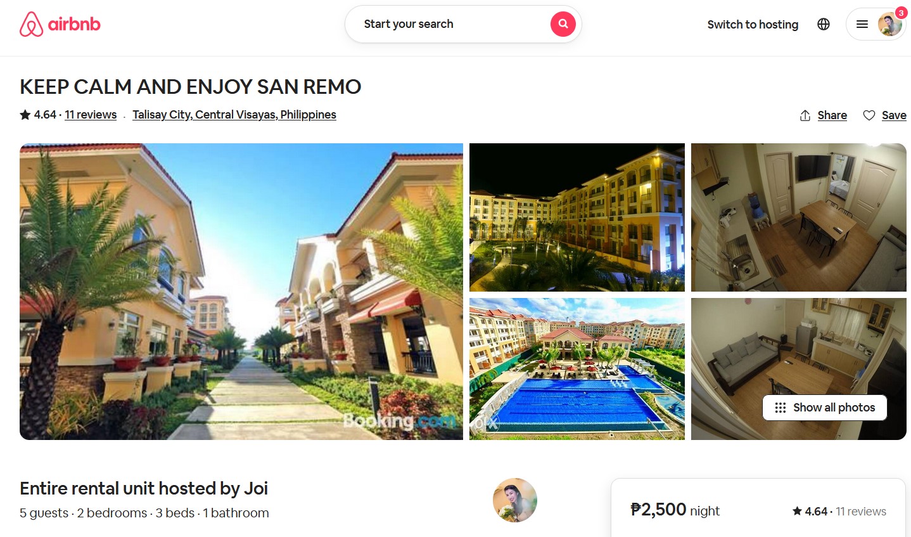The width and height of the screenshot is (911, 537).
Task: Open the hamburger user menu
Action: click(862, 24)
